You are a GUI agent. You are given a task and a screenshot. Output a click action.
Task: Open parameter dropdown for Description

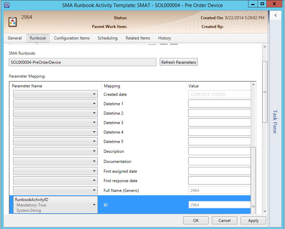(x=56, y=151)
